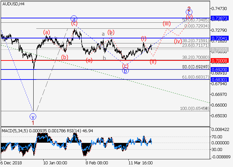Viewport: 233px width, 167px height.
Task: Click the red wave '2' label at the top
Action: [x=189, y=8]
